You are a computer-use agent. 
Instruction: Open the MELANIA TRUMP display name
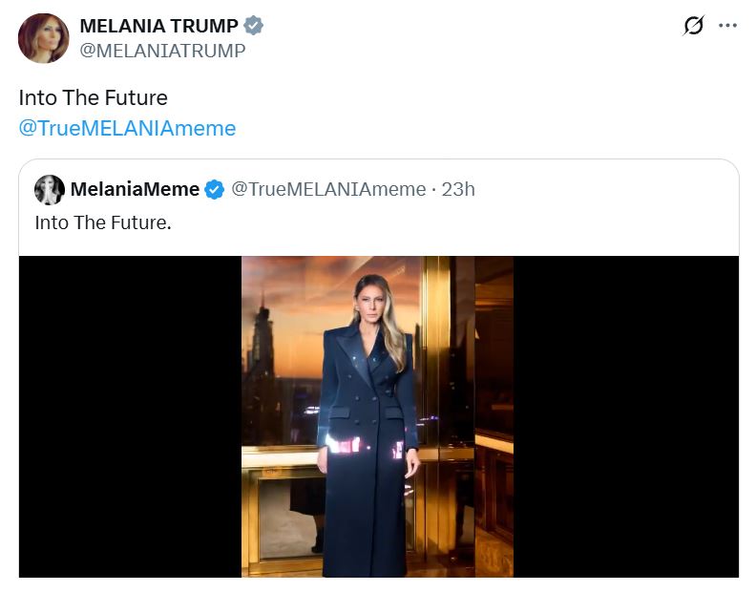(158, 26)
